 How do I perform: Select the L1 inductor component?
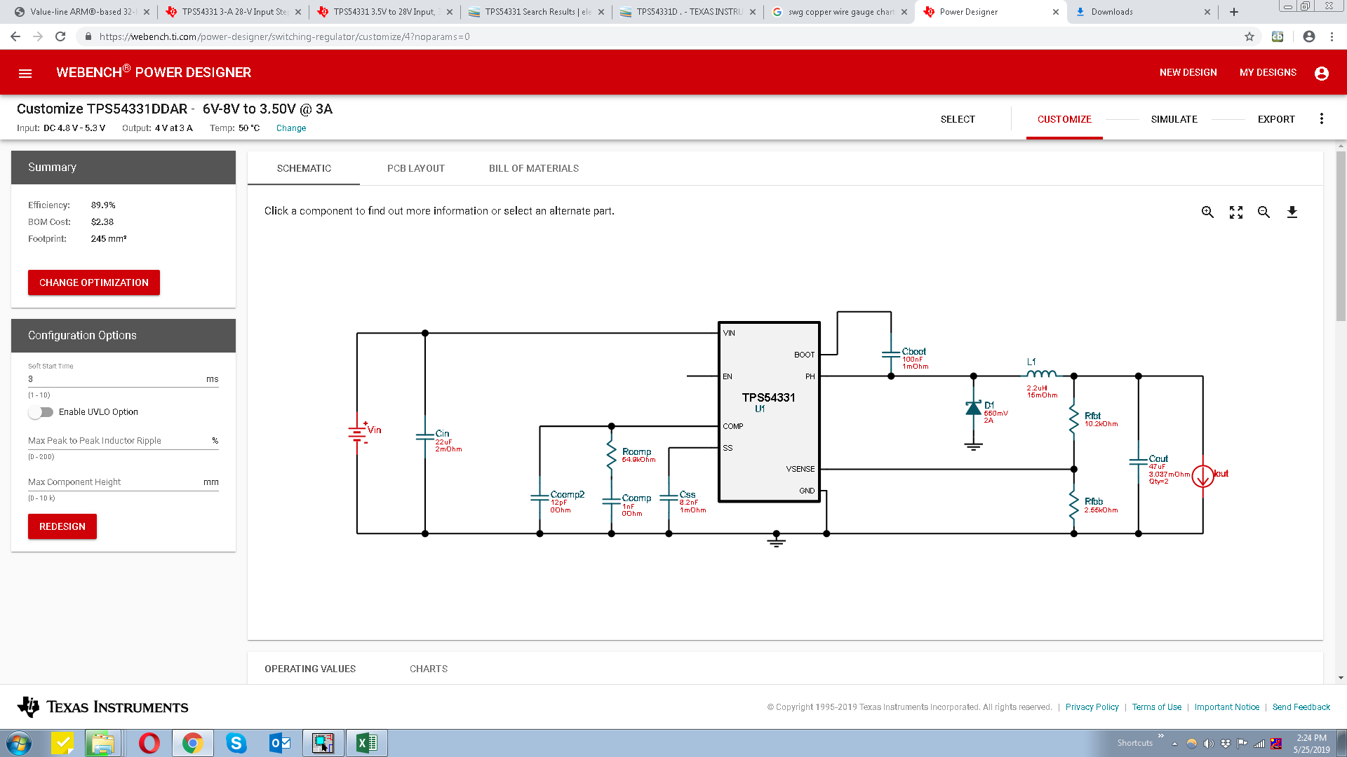pos(1042,374)
